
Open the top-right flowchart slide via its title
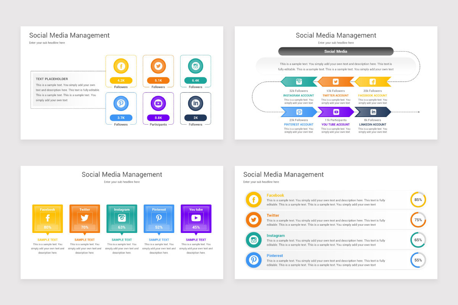tap(336, 35)
